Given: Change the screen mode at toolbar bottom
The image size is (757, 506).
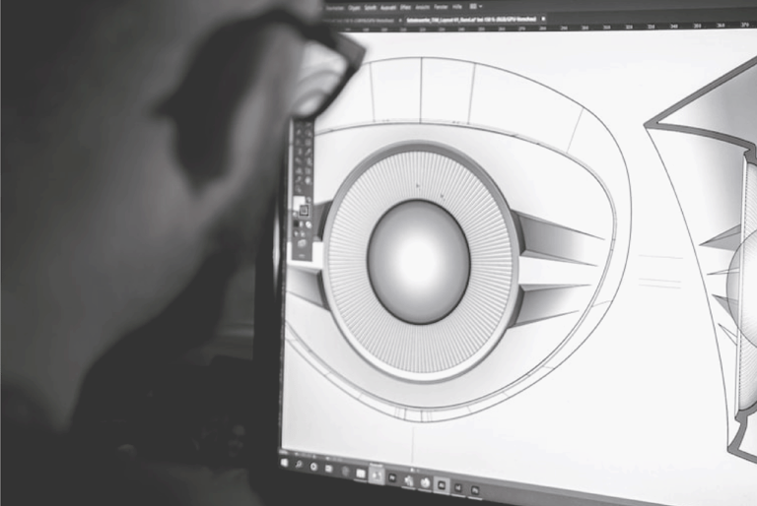Looking at the screenshot, I should [303, 243].
